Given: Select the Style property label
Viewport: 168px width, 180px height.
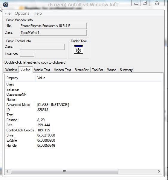Looking at the screenshot, I should [x=10, y=135].
